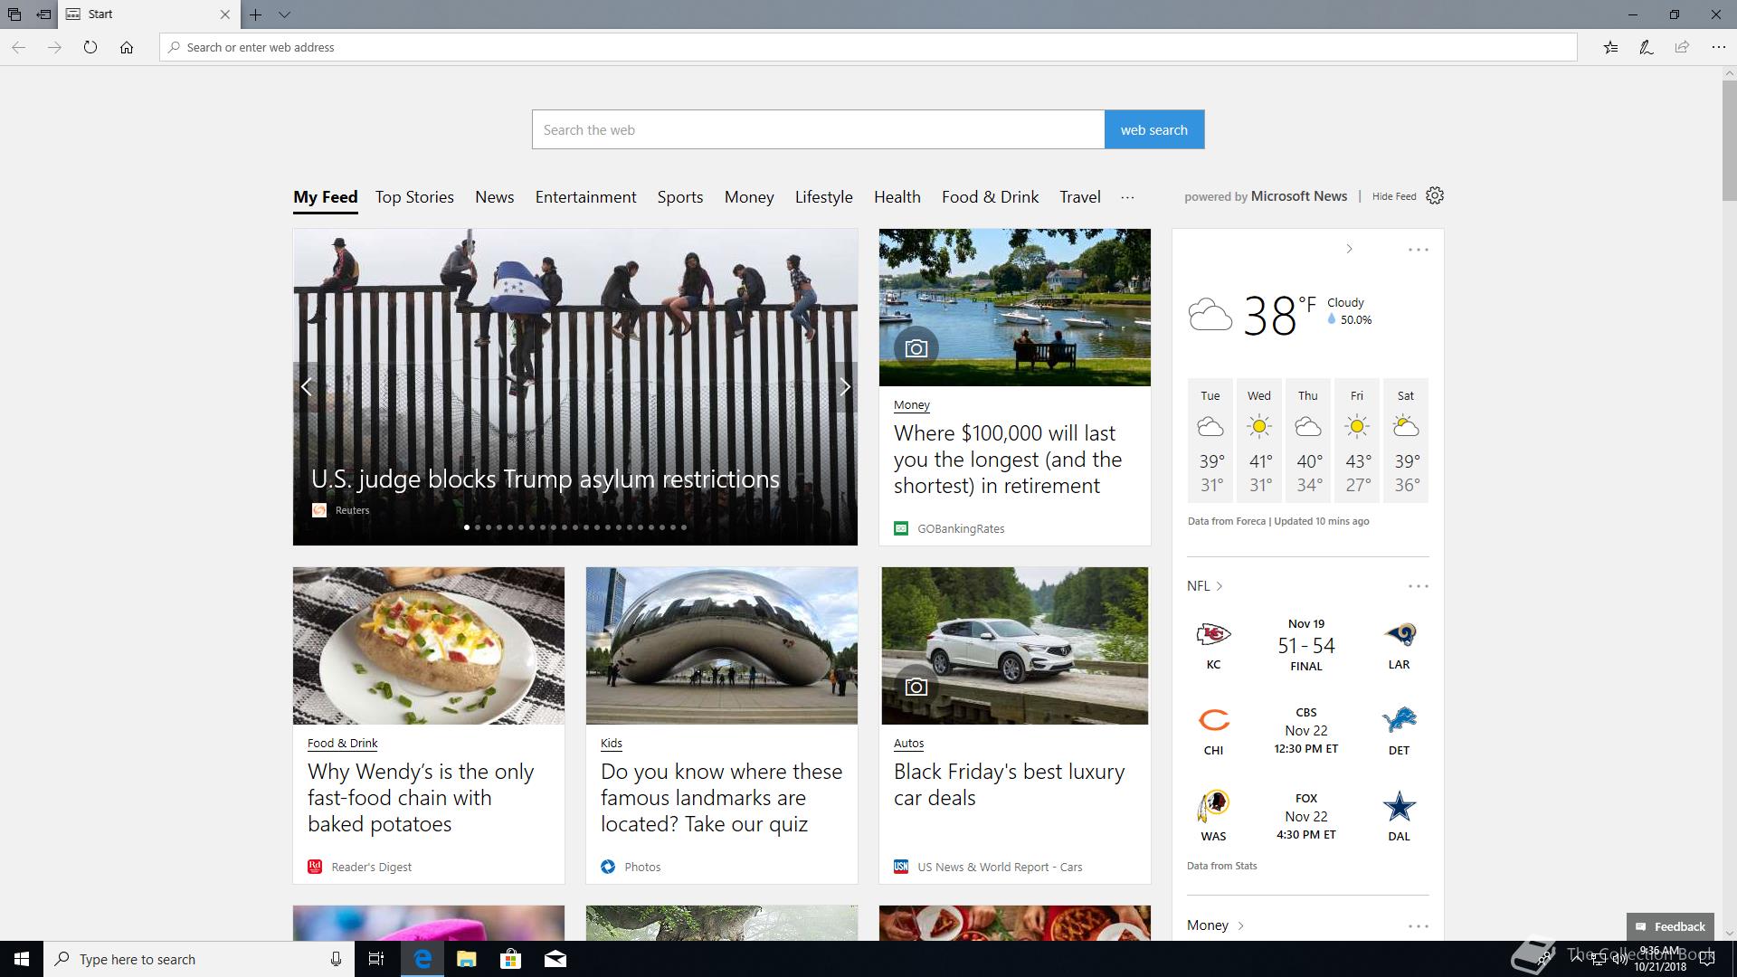Open Edge Settings and more menu

coord(1718,47)
